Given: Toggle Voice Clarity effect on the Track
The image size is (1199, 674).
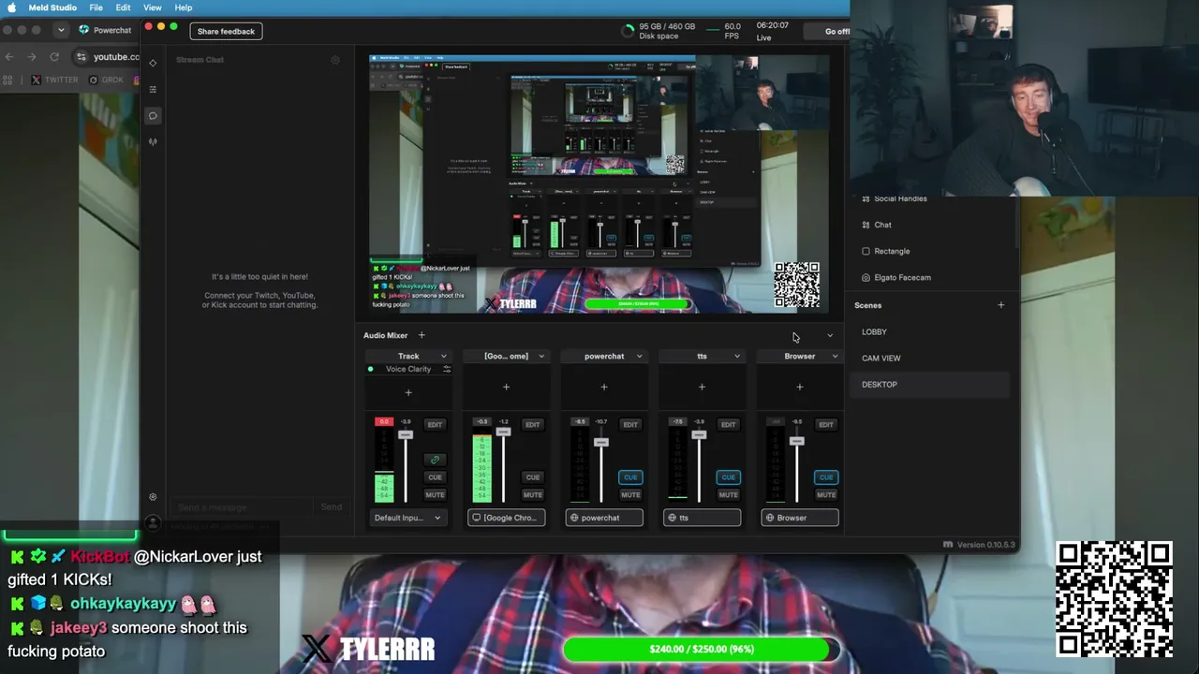Looking at the screenshot, I should click(371, 369).
